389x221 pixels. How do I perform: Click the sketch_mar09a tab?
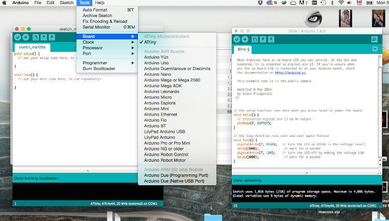tap(32, 47)
